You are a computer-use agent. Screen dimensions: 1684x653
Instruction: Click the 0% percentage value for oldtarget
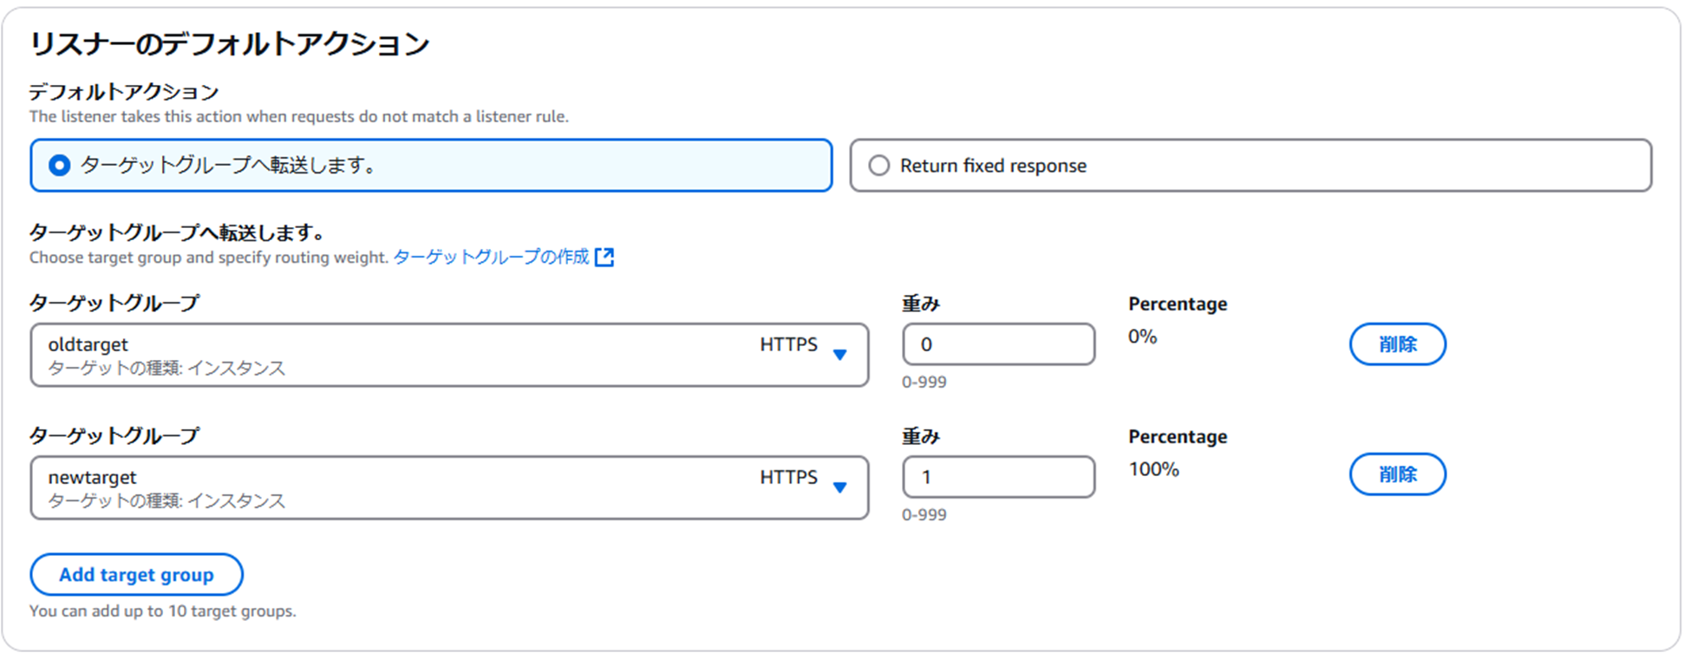coord(1142,336)
